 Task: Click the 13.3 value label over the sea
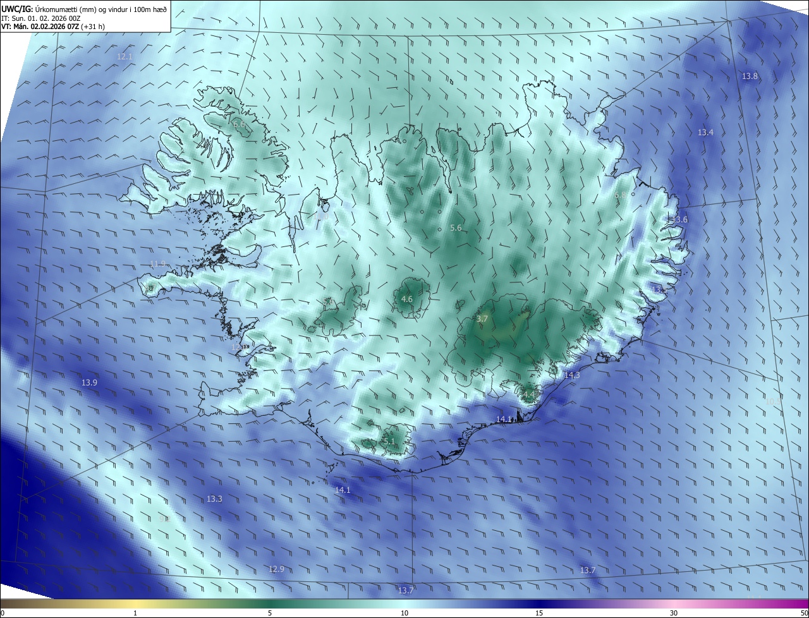pyautogui.click(x=214, y=499)
